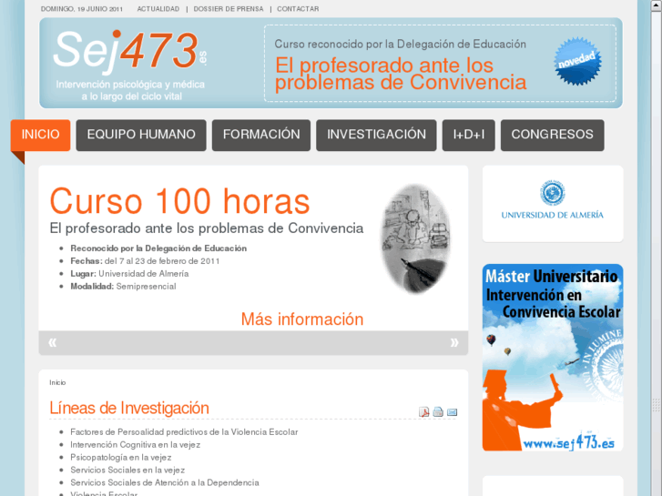The height and width of the screenshot is (496, 662).
Task: Click the Más información link
Action: click(x=302, y=319)
